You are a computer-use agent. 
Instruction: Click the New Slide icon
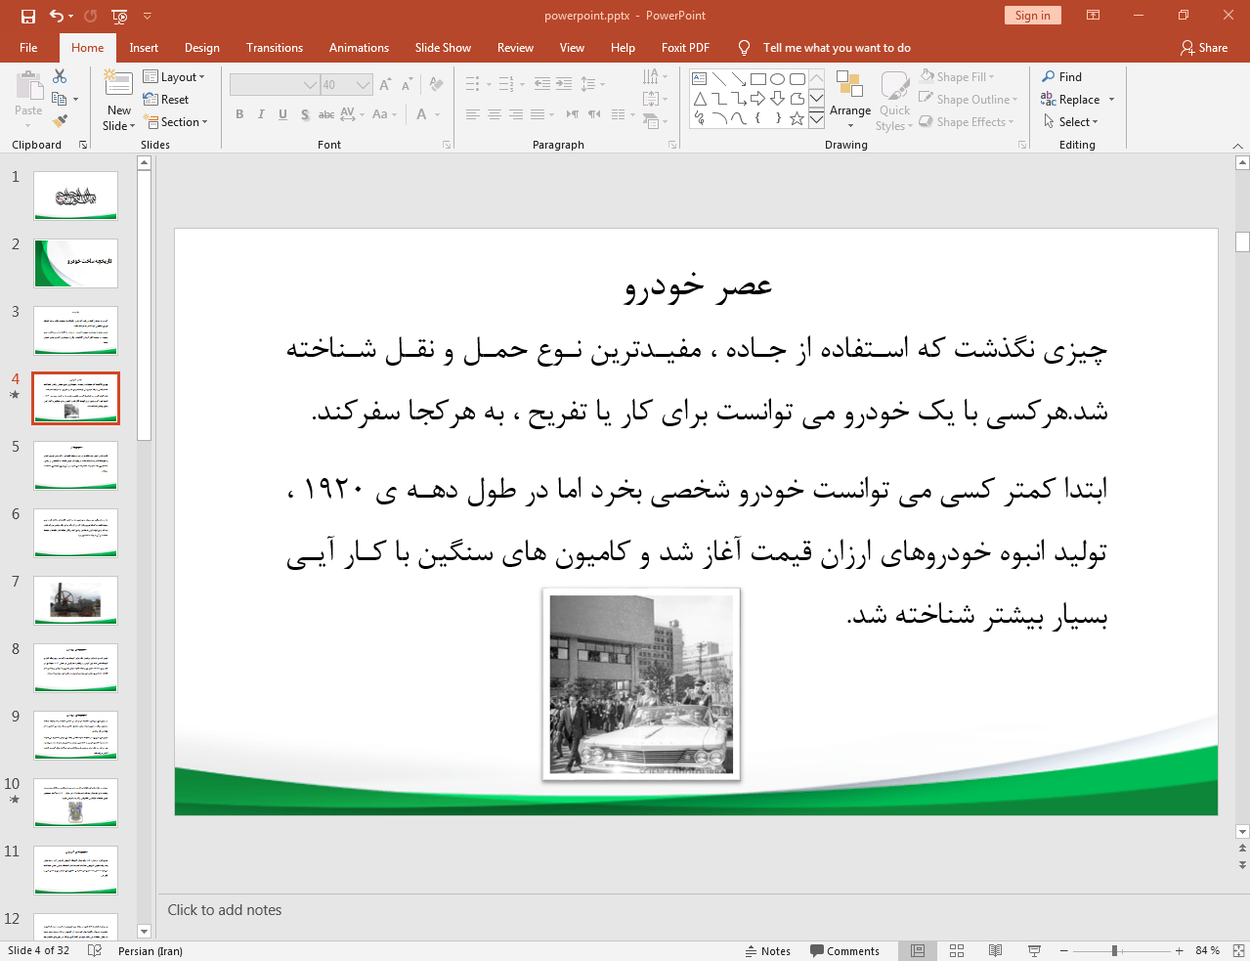[118, 84]
